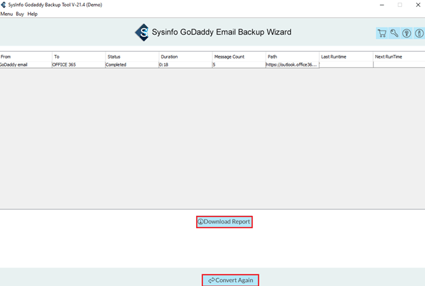Screen dimensions: 425x286
Task: Open the Menu menu
Action: tap(7, 14)
